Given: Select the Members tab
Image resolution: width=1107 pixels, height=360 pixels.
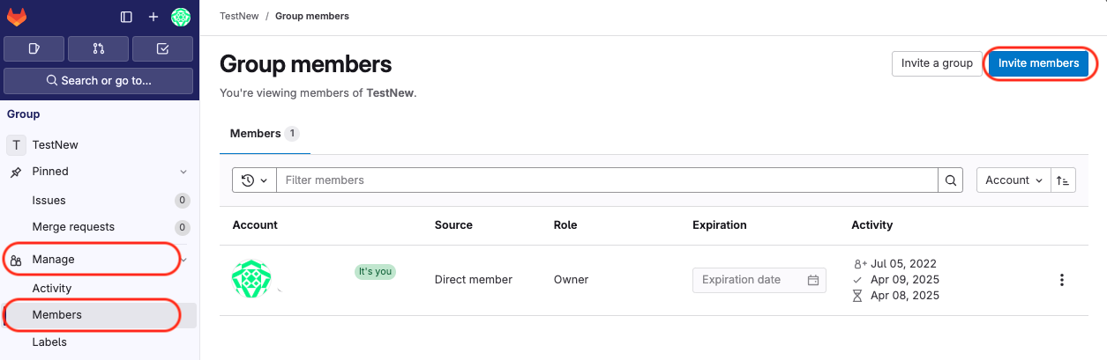Looking at the screenshot, I should [265, 134].
